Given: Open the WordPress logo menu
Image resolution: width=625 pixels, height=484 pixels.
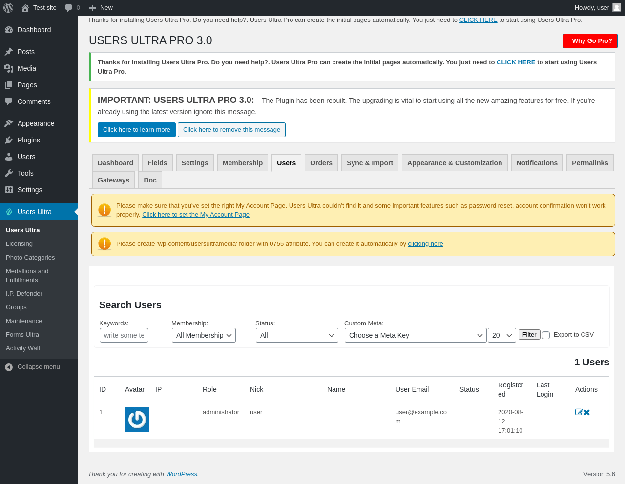Looking at the screenshot, I should pos(8,8).
